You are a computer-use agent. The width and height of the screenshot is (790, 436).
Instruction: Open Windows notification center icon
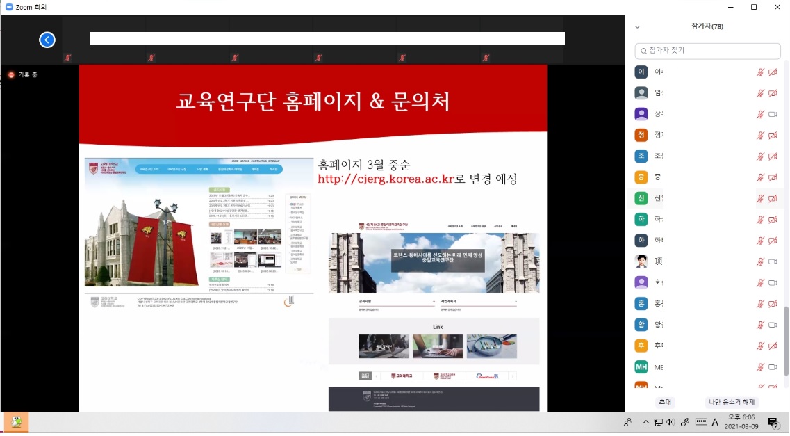[x=773, y=422]
